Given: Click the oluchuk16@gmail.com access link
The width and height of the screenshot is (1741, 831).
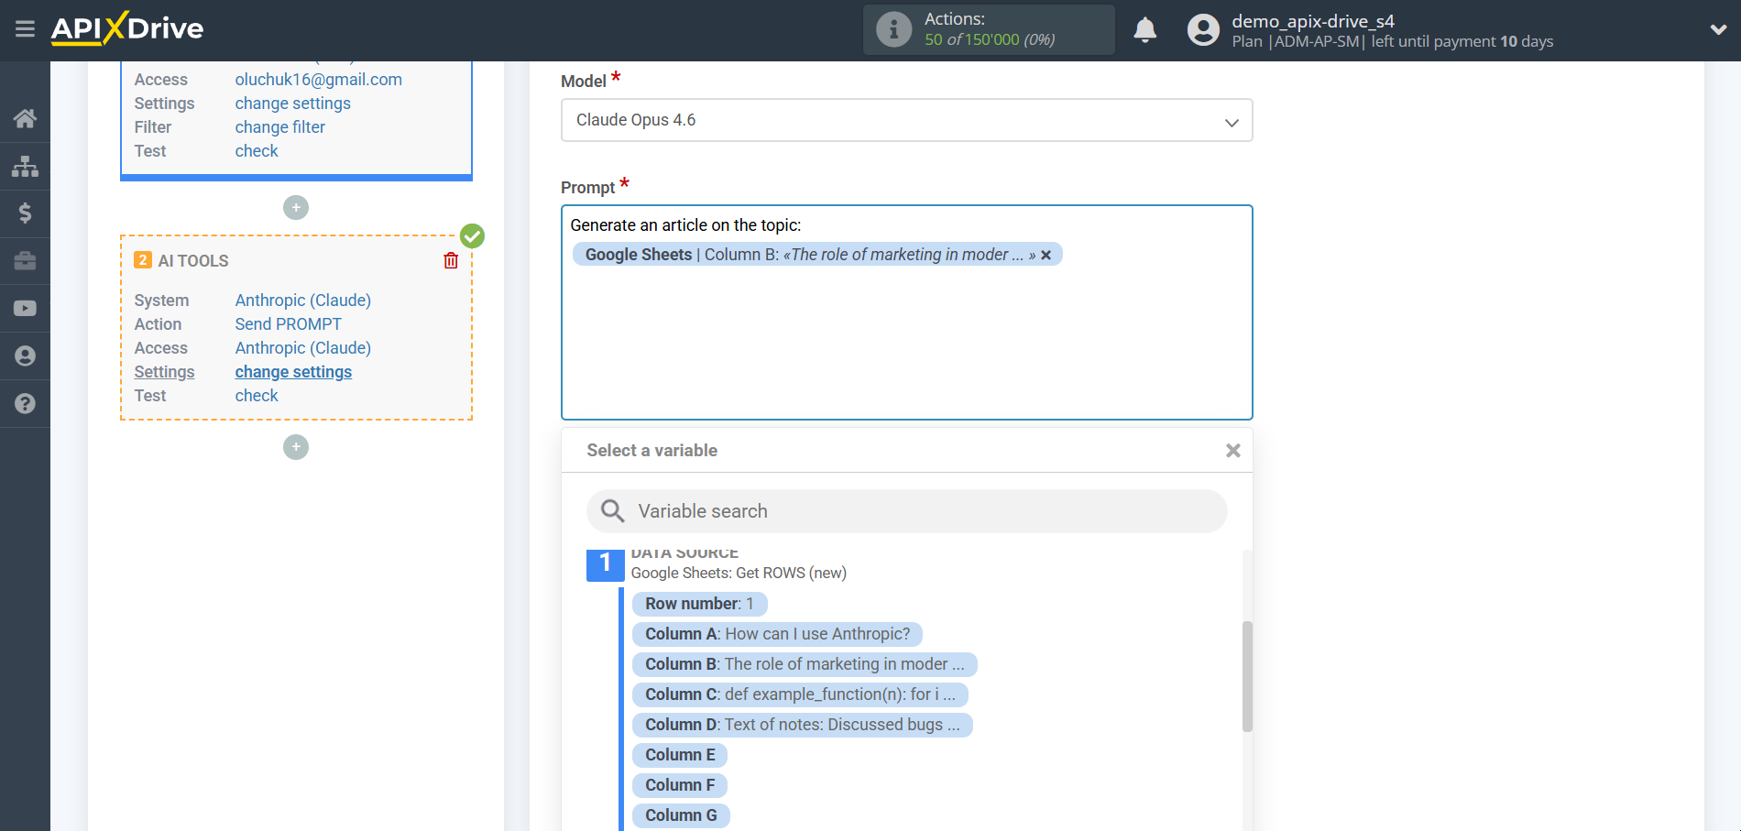Looking at the screenshot, I should (318, 80).
